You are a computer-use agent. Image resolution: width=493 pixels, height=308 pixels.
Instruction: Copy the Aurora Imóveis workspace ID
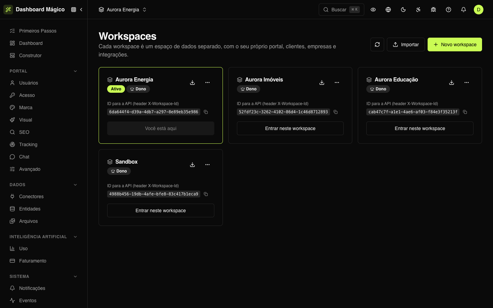pos(336,112)
